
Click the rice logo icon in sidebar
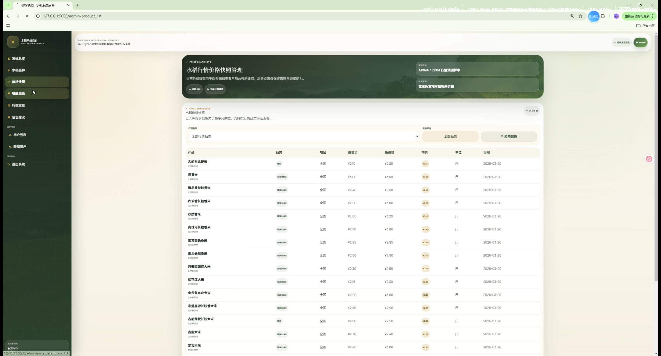pos(13,42)
